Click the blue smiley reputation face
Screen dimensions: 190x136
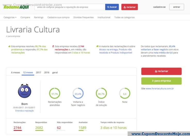pyautogui.click(x=24, y=91)
